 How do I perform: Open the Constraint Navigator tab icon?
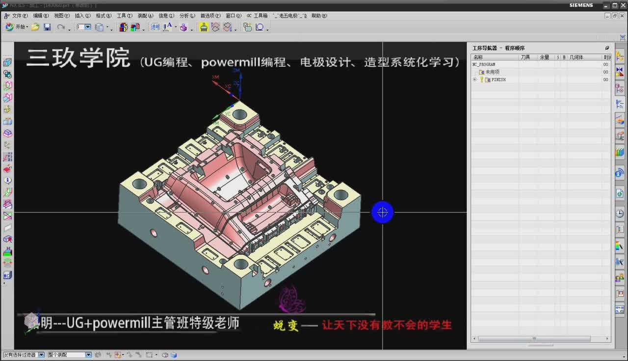(x=620, y=73)
